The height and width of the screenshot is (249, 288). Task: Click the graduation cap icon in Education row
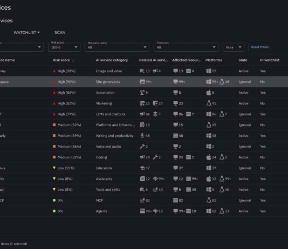click(x=142, y=168)
